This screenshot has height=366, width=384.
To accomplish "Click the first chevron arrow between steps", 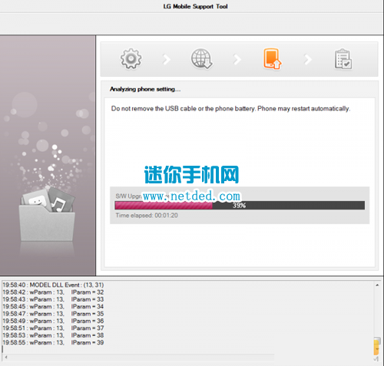I will point(167,59).
